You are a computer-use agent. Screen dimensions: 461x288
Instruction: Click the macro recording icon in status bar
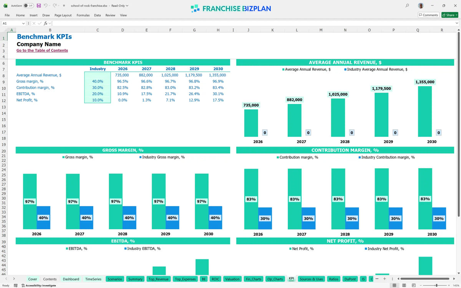(x=16, y=285)
